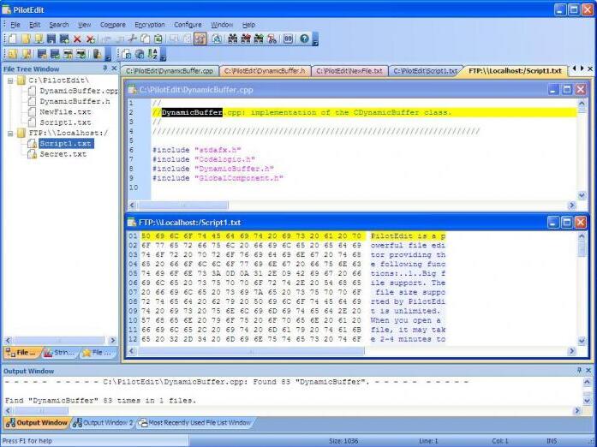Click the first black binoculars Find icon

point(233,39)
